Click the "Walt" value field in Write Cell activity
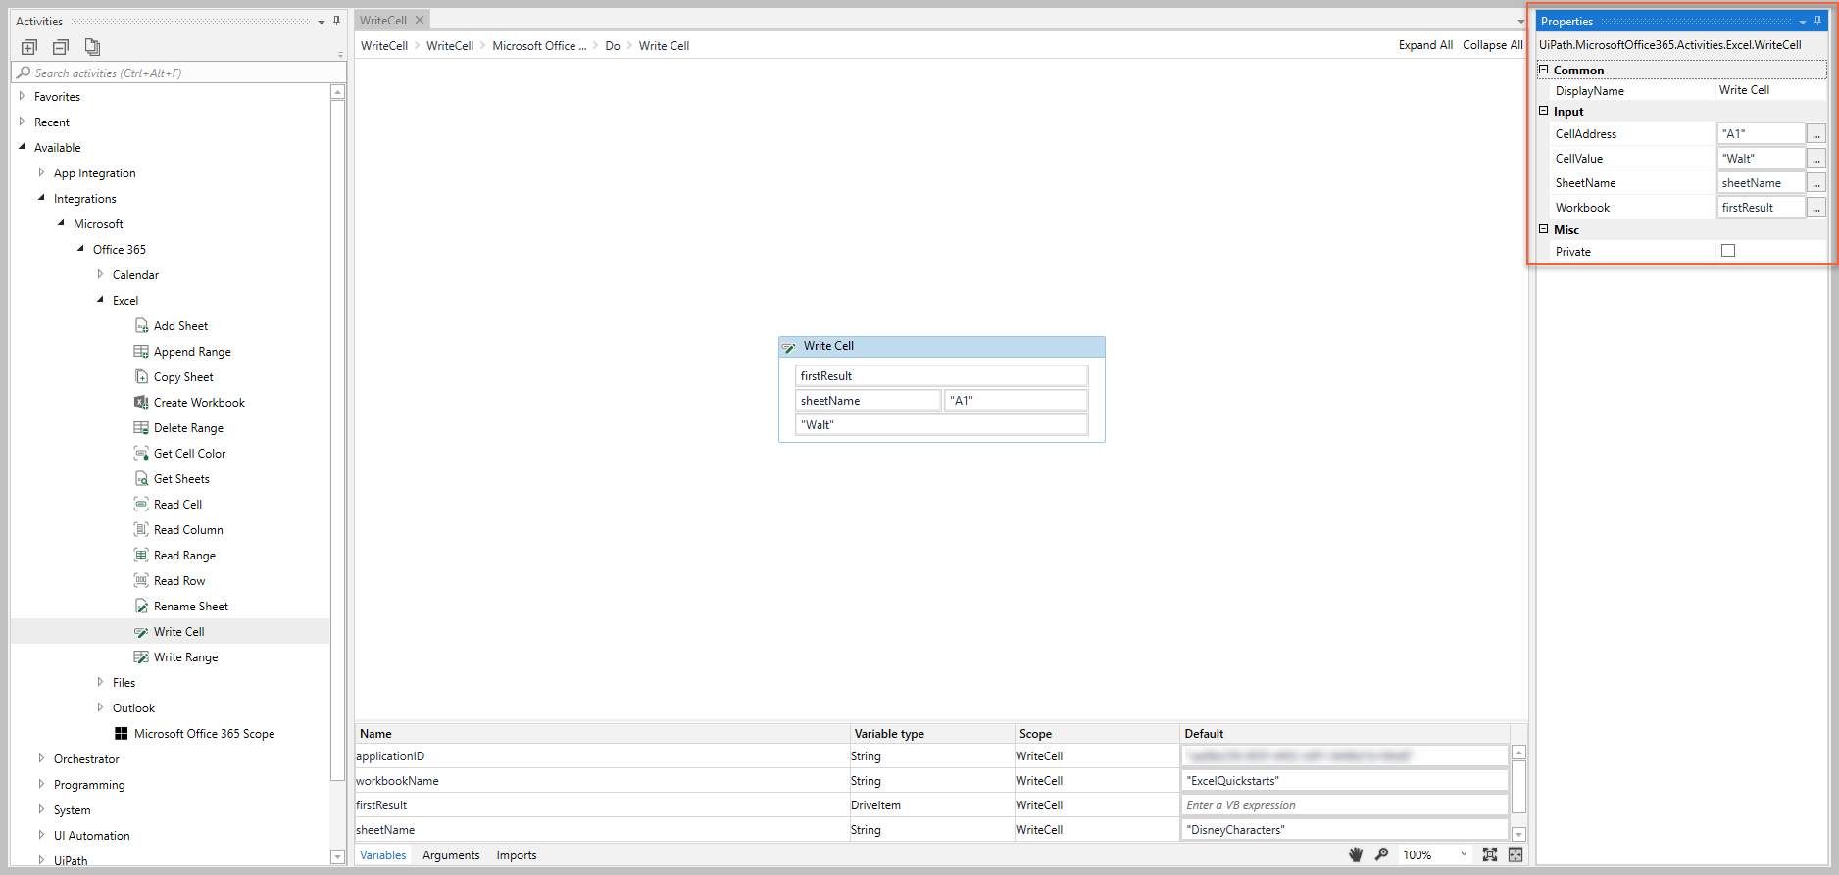1839x875 pixels. tap(941, 425)
